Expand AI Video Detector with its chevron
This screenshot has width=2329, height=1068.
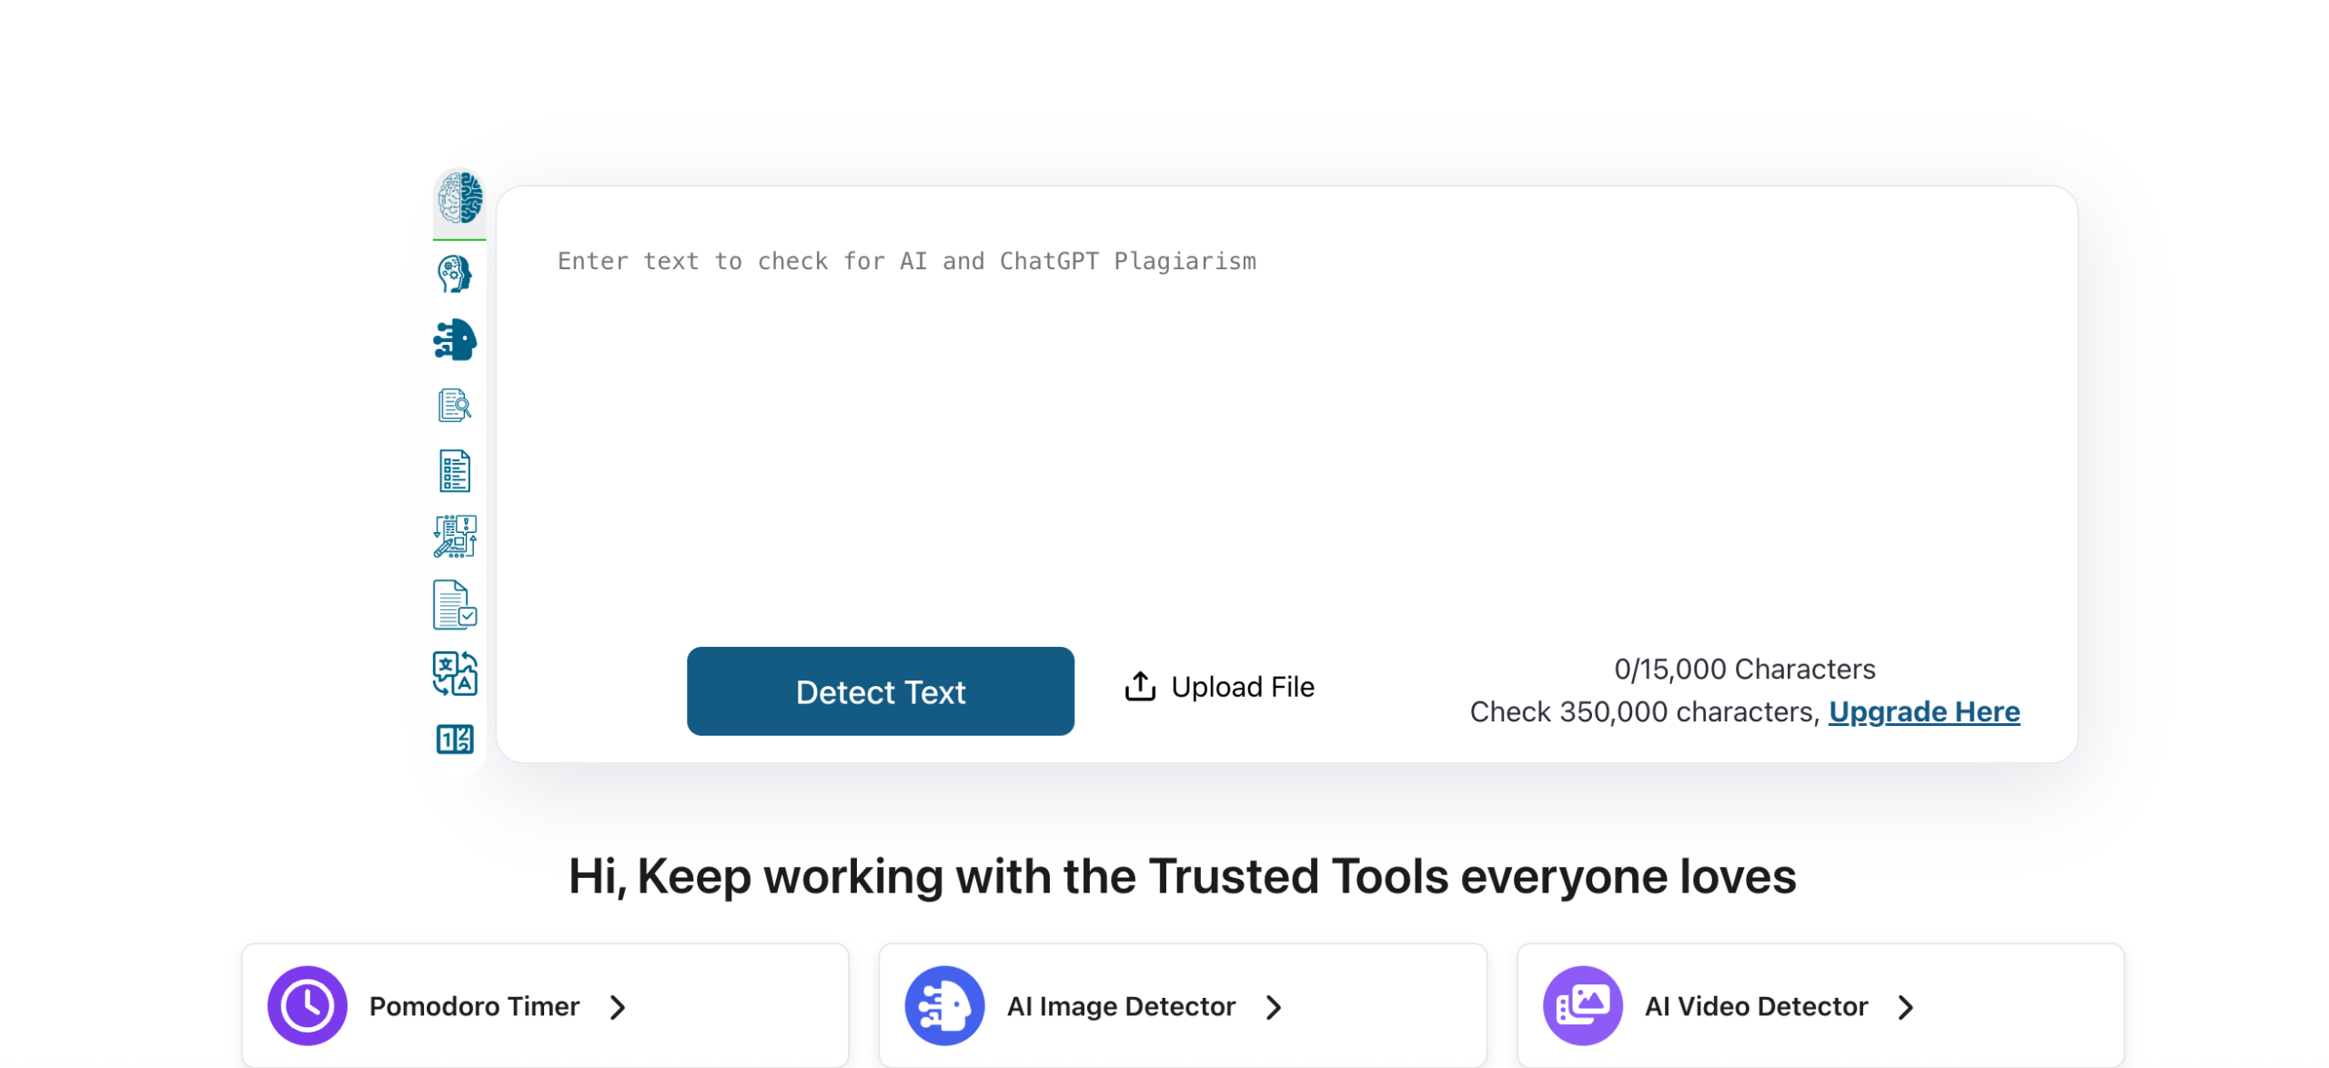(1905, 1007)
